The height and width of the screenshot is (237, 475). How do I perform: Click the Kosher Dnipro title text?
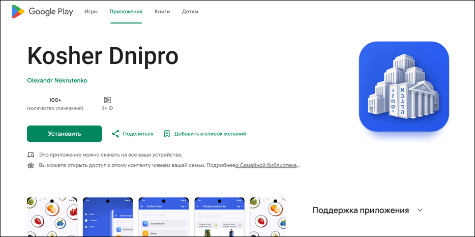103,56
